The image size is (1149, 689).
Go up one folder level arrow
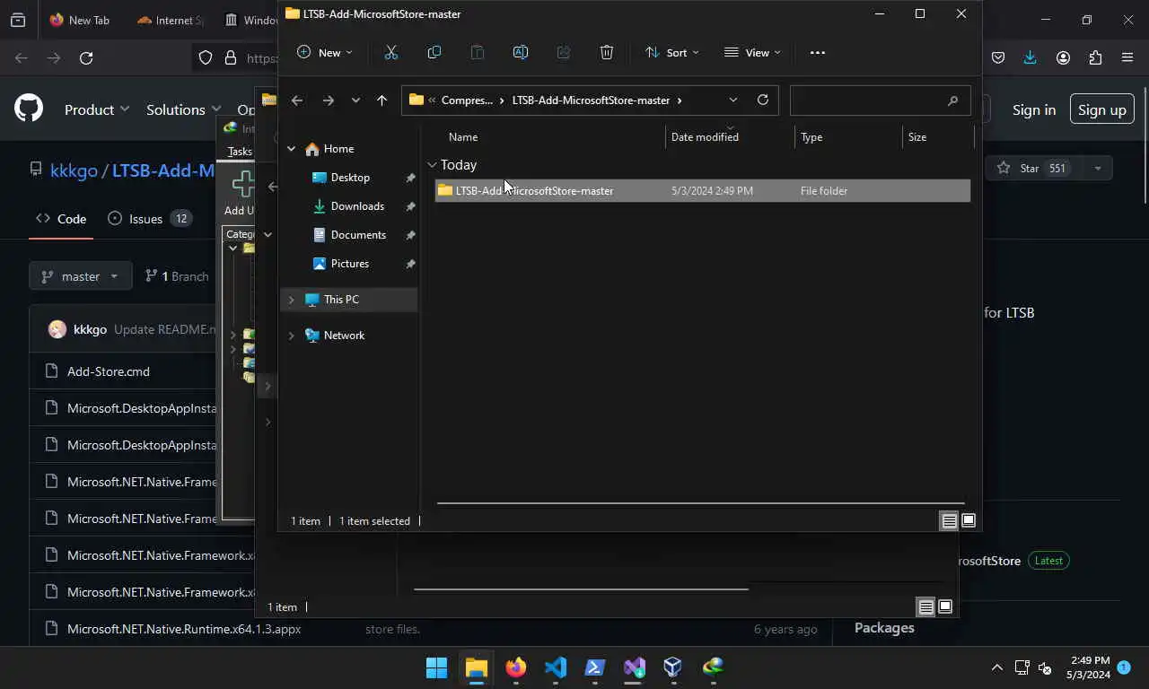click(x=382, y=100)
